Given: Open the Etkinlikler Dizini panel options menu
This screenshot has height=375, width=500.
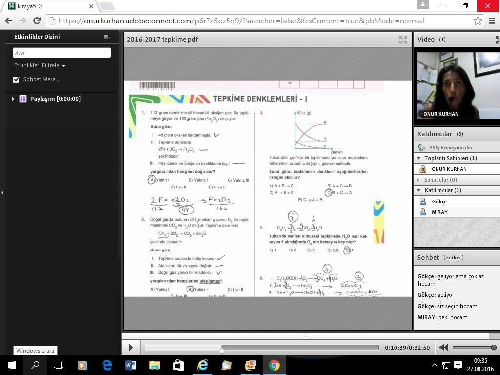Looking at the screenshot, I should (x=107, y=37).
